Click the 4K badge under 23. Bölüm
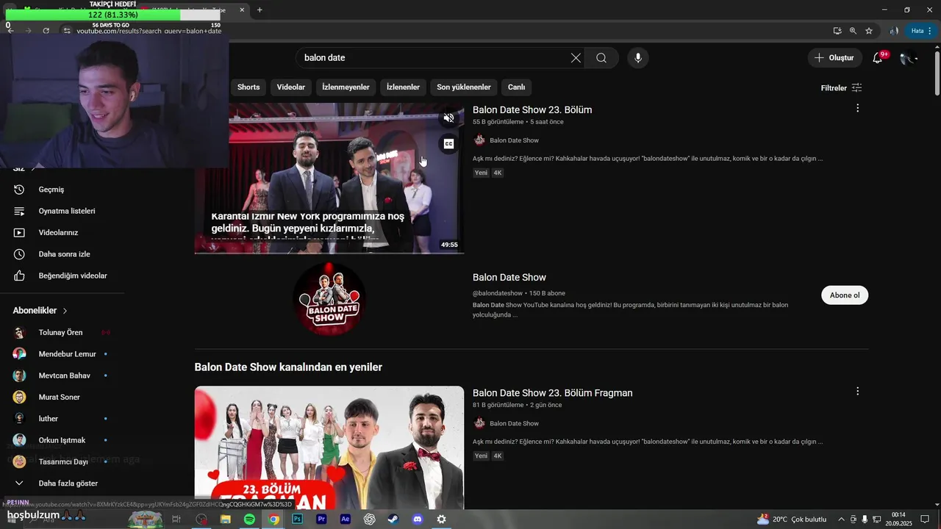This screenshot has height=529, width=941. [498, 173]
